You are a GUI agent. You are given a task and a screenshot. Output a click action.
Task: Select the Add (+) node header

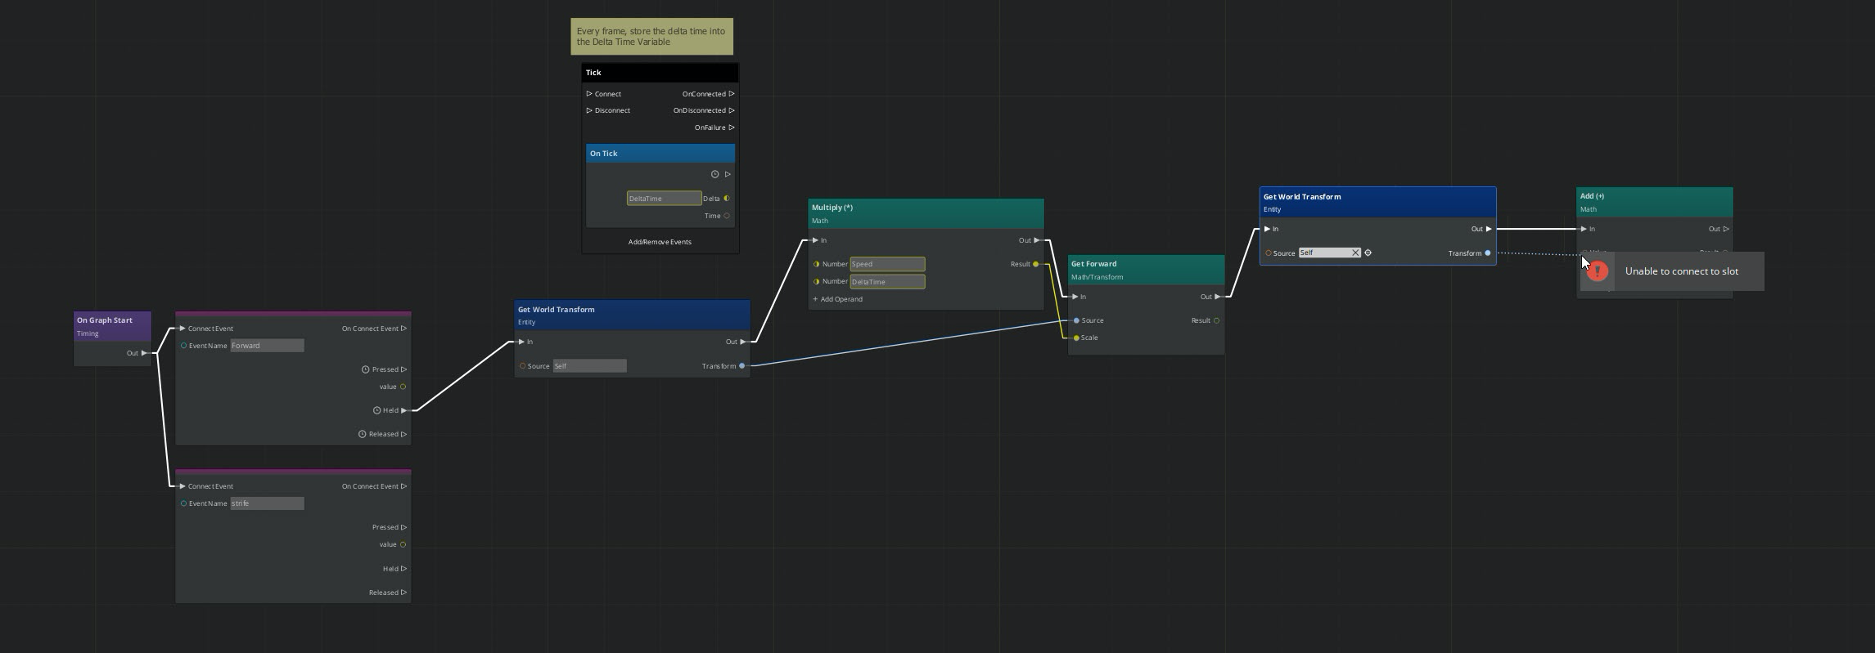(1654, 202)
